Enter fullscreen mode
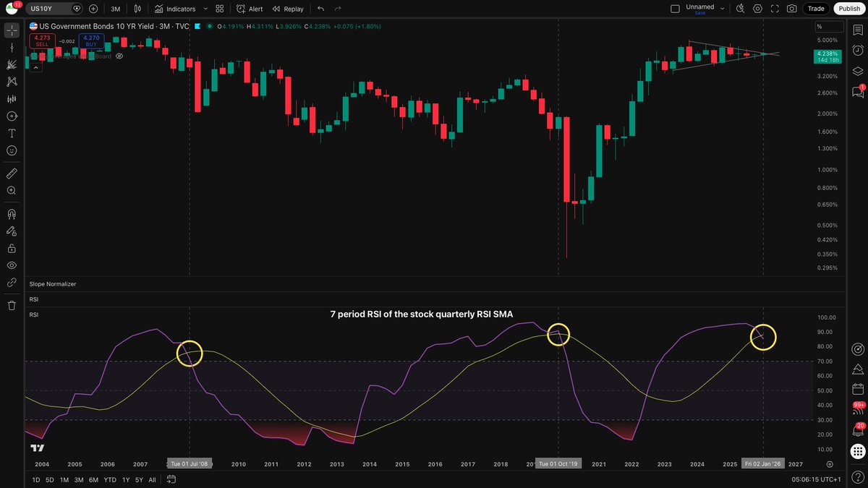This screenshot has width=868, height=488. point(775,9)
